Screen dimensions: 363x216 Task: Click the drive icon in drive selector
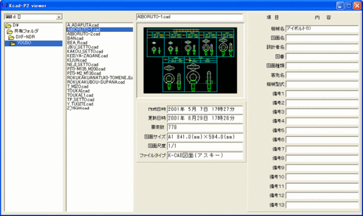click(x=9, y=17)
